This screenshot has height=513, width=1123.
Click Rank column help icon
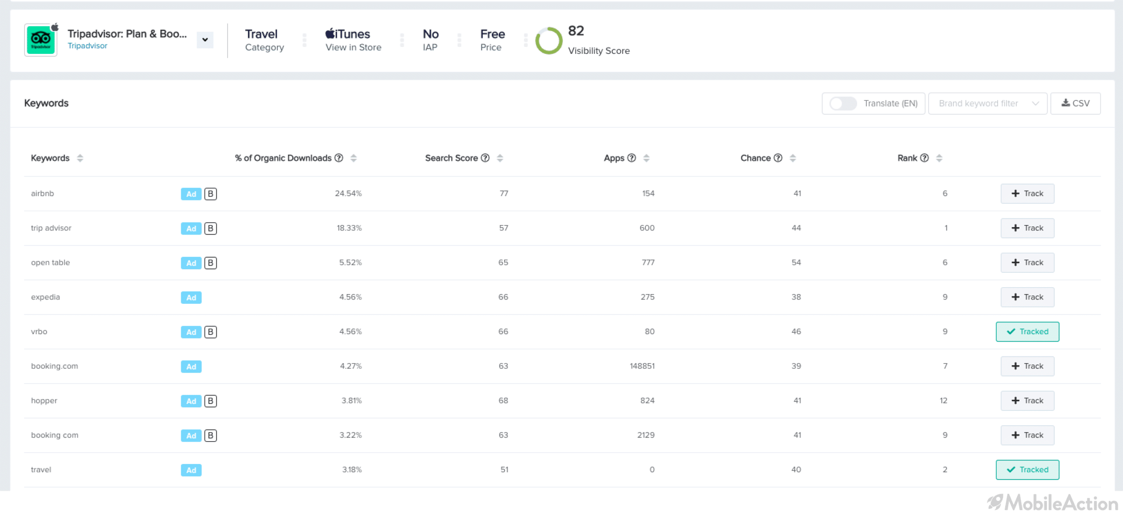[x=924, y=158]
